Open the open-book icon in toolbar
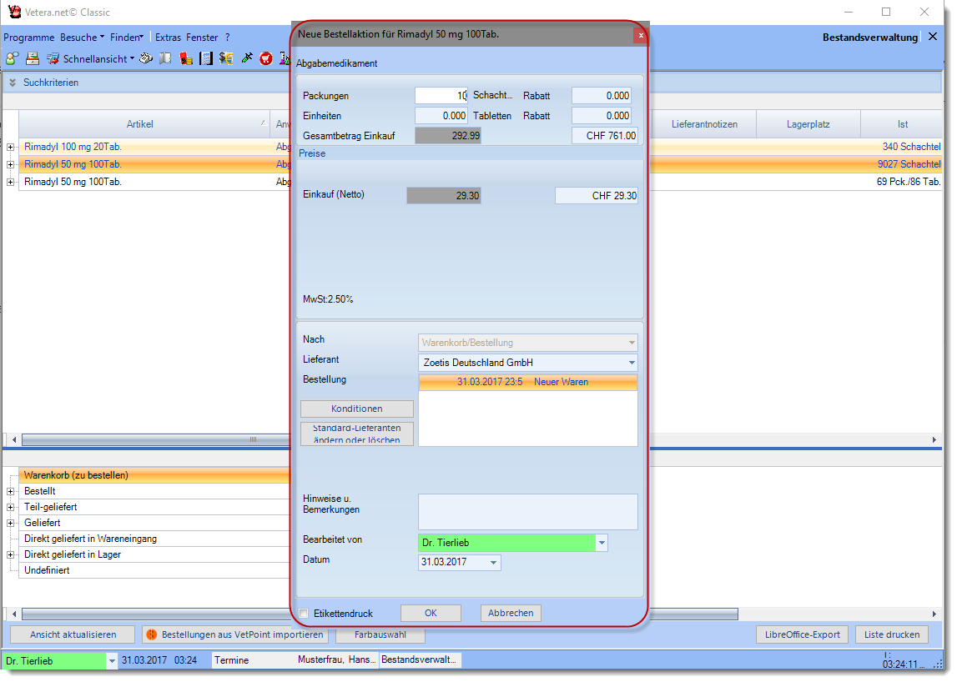Screen dimensions: 957x682 [x=165, y=58]
